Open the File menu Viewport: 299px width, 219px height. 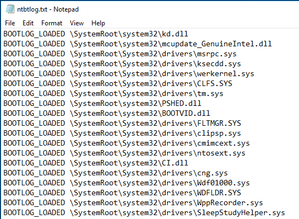point(10,23)
